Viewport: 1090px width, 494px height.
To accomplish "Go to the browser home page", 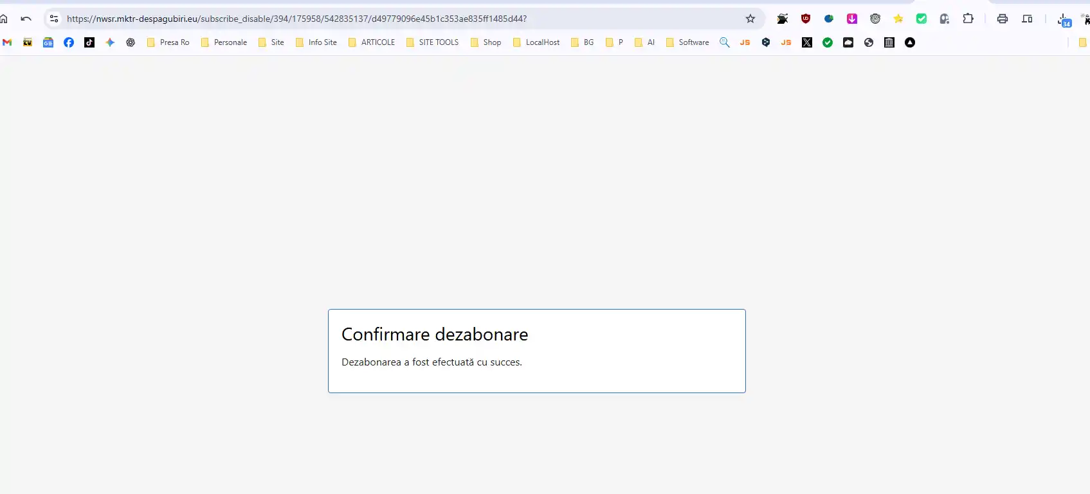I will [4, 19].
